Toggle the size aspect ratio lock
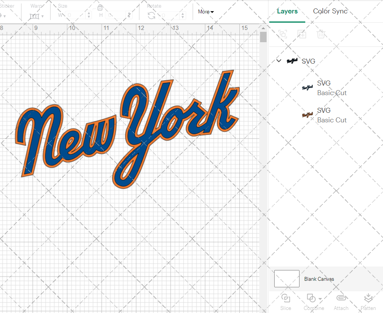The image size is (383, 313). coord(100,8)
